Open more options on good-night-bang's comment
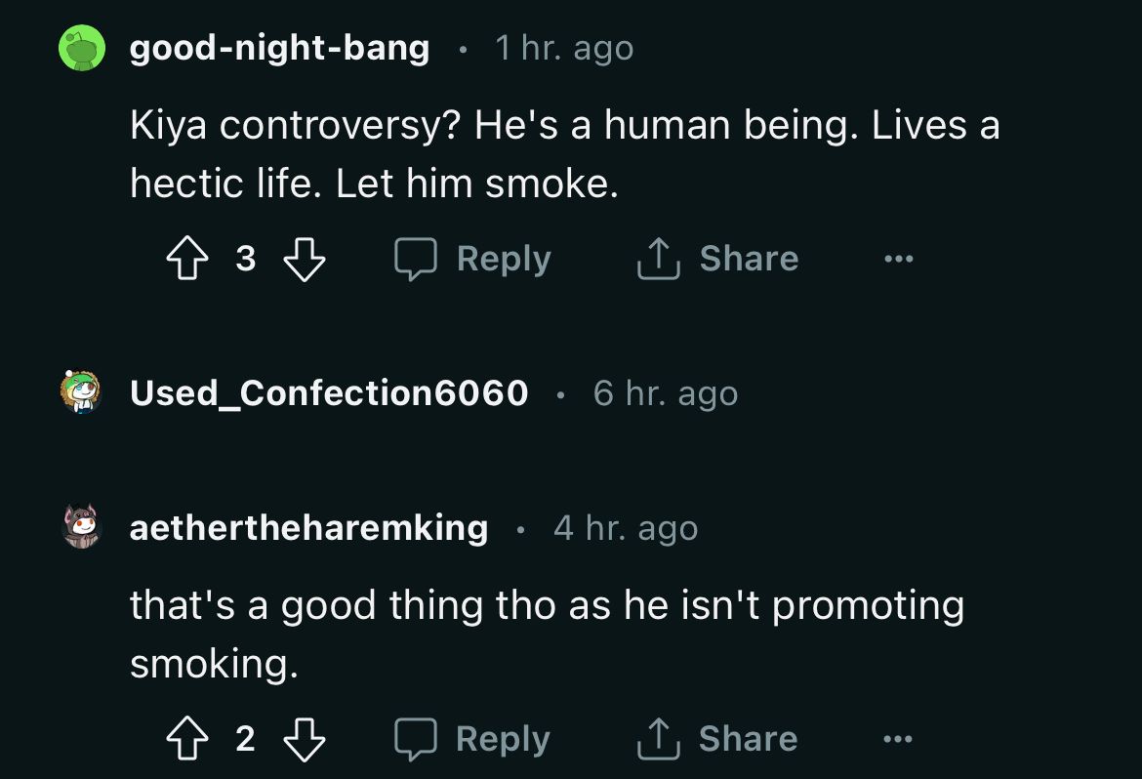Image resolution: width=1142 pixels, height=779 pixels. click(898, 259)
